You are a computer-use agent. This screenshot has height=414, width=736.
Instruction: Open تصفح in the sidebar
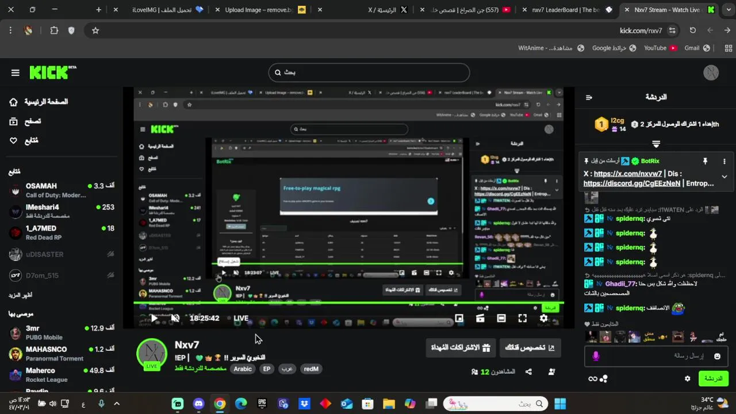[25, 121]
